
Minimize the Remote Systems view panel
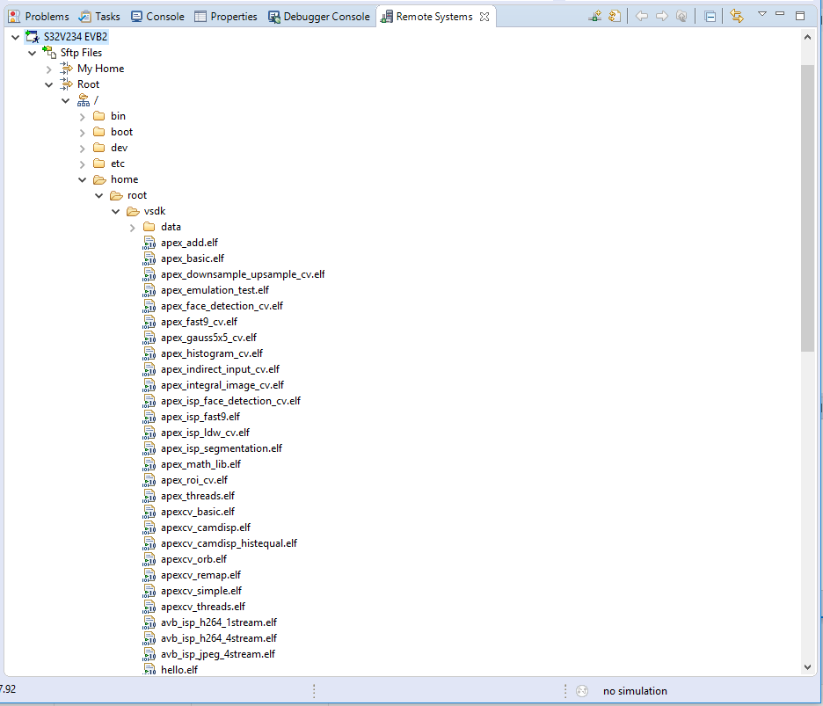pos(780,14)
